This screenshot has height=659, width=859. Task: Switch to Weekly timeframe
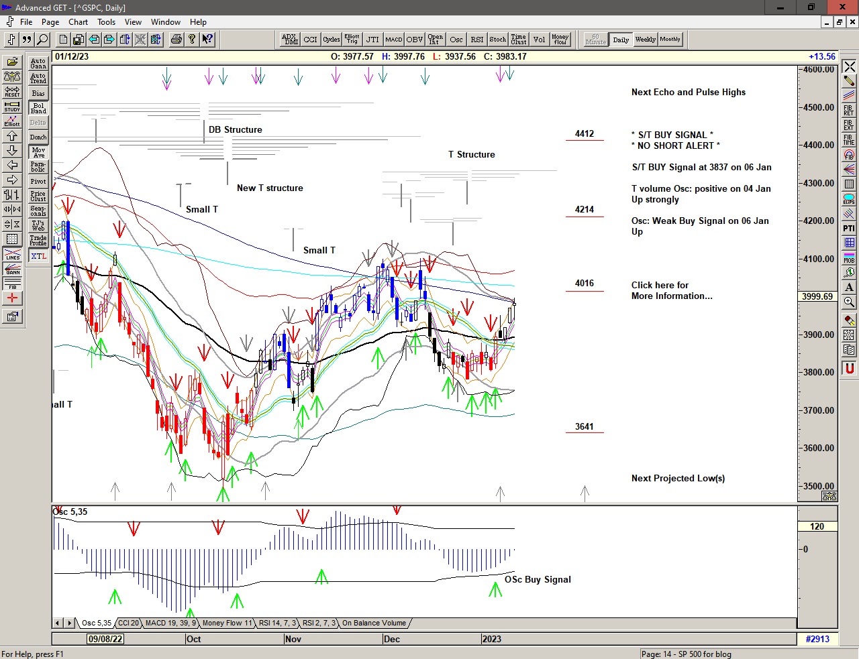(645, 40)
